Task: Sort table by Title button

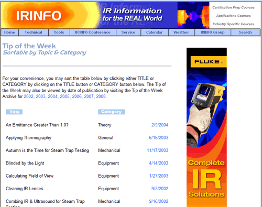Action: tap(14, 112)
